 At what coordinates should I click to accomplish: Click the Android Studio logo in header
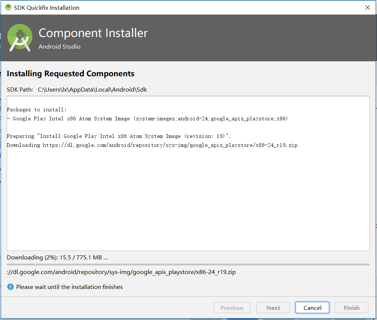[20, 38]
